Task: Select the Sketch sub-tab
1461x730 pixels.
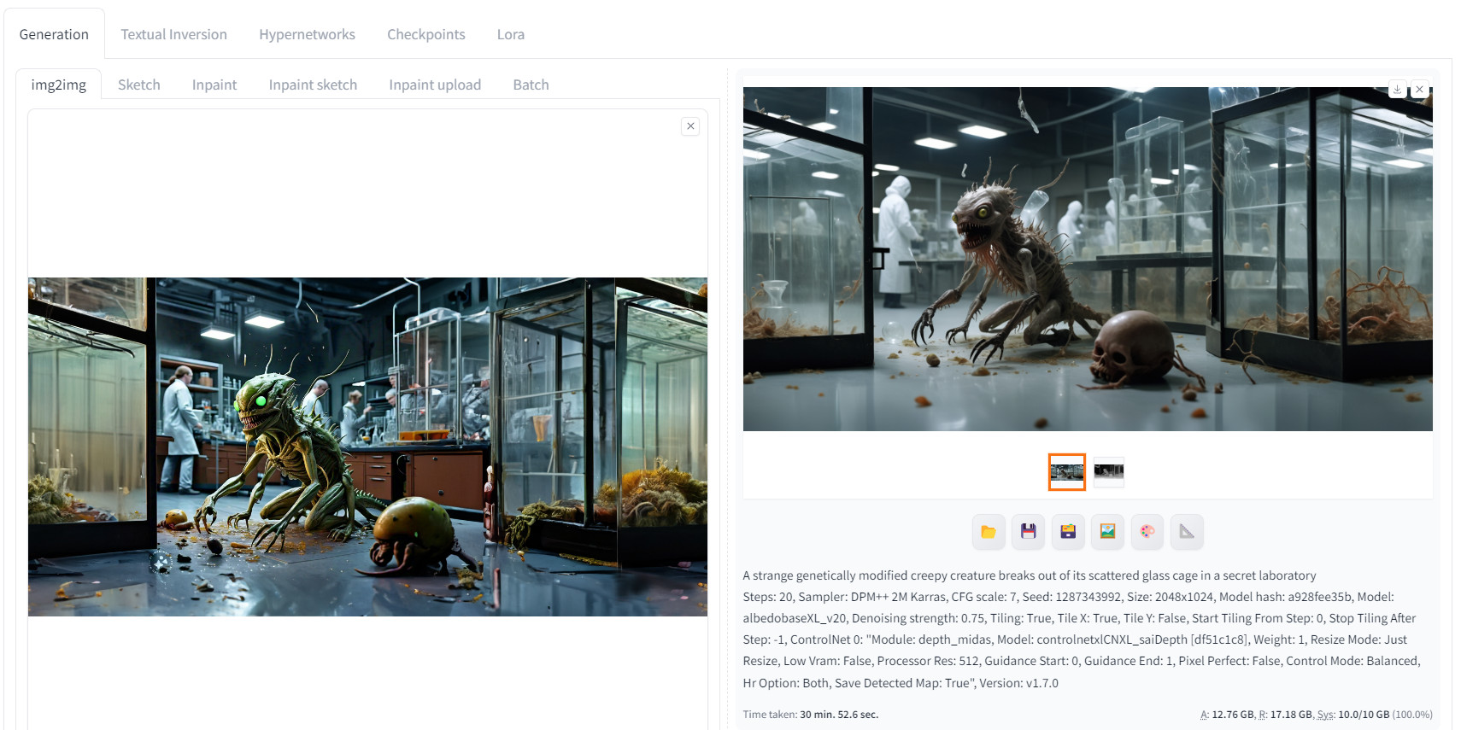Action: tap(139, 85)
